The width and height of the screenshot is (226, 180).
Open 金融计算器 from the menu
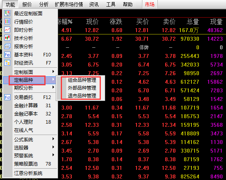[x=26, y=106]
